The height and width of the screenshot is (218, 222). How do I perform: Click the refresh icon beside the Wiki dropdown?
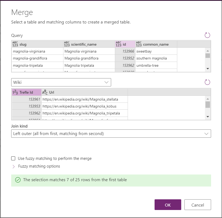click(207, 82)
